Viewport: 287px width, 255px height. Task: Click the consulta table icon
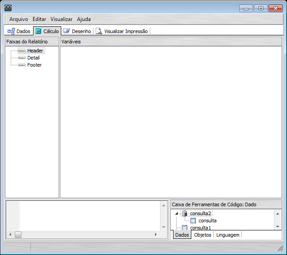[193, 221]
